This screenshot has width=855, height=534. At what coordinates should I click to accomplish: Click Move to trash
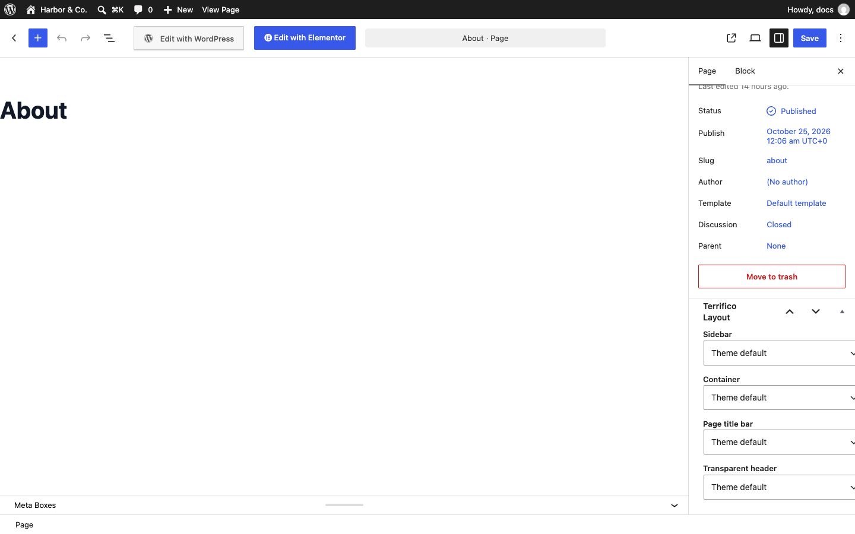click(x=772, y=276)
